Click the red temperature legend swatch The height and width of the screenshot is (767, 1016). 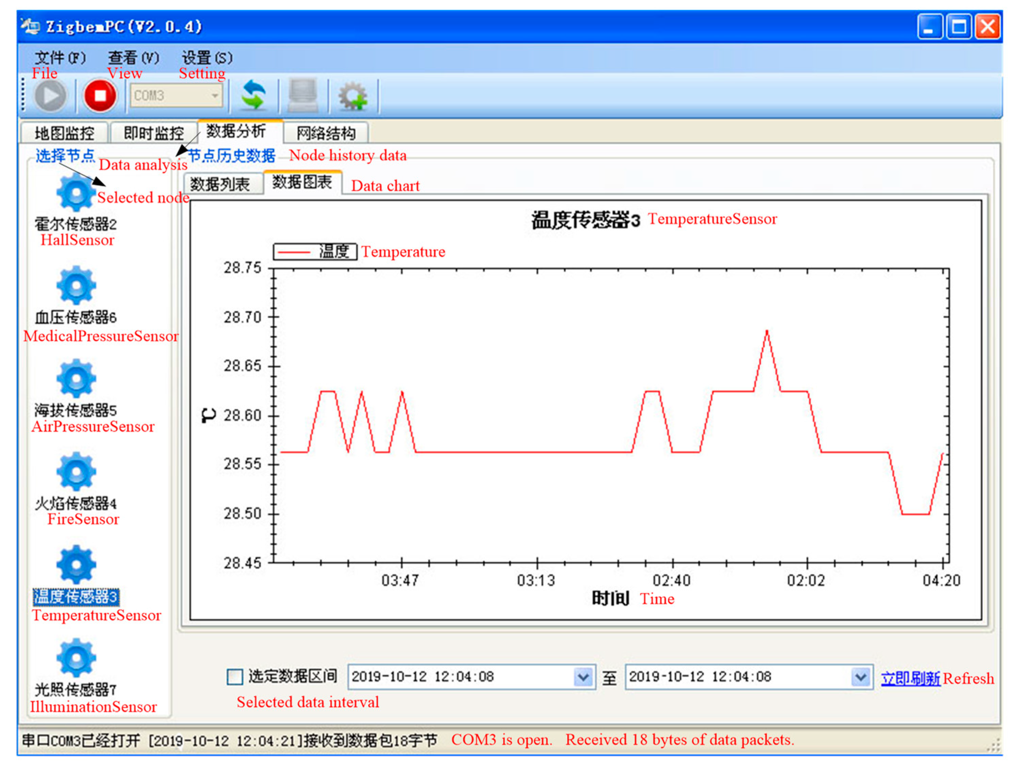click(x=294, y=252)
